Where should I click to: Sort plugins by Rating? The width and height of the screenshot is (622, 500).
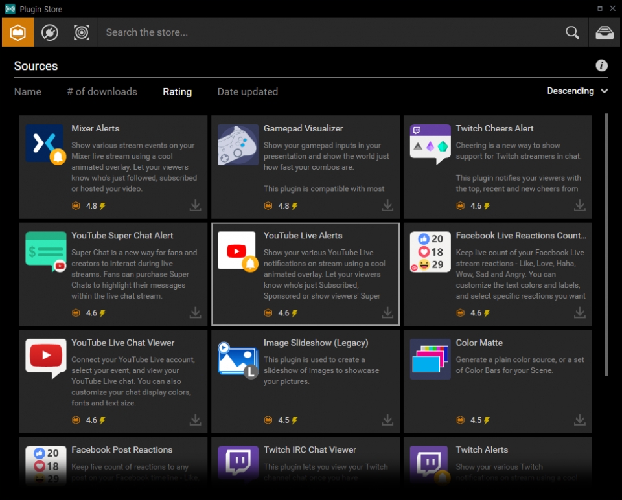[x=177, y=92]
